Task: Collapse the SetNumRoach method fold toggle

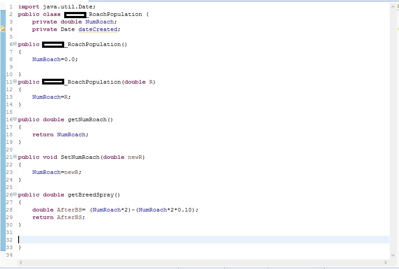Action: [15, 157]
